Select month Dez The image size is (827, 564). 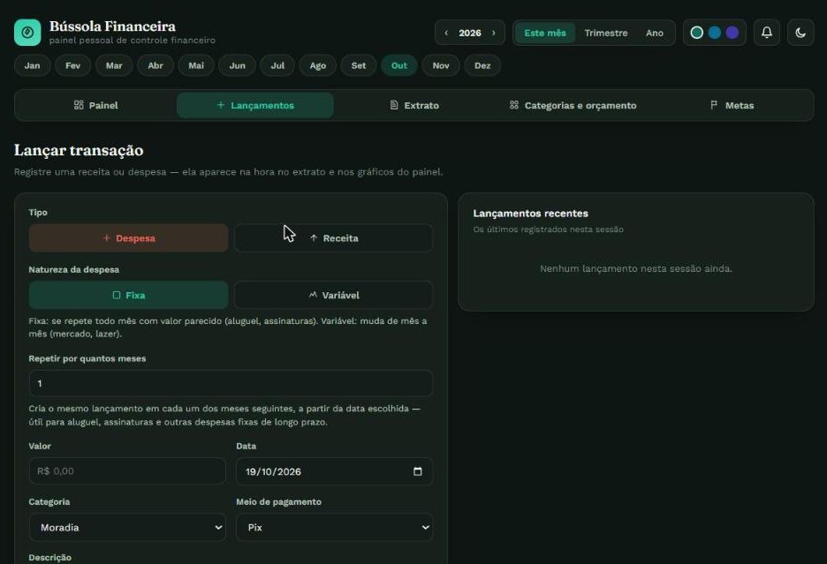[482, 65]
